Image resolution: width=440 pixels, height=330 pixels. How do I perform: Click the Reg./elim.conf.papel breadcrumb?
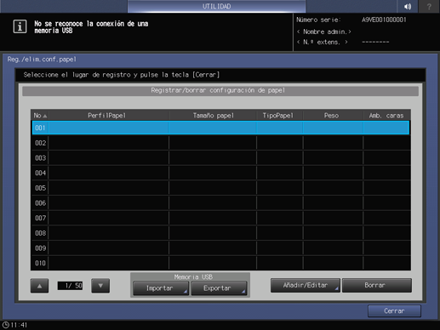42,60
